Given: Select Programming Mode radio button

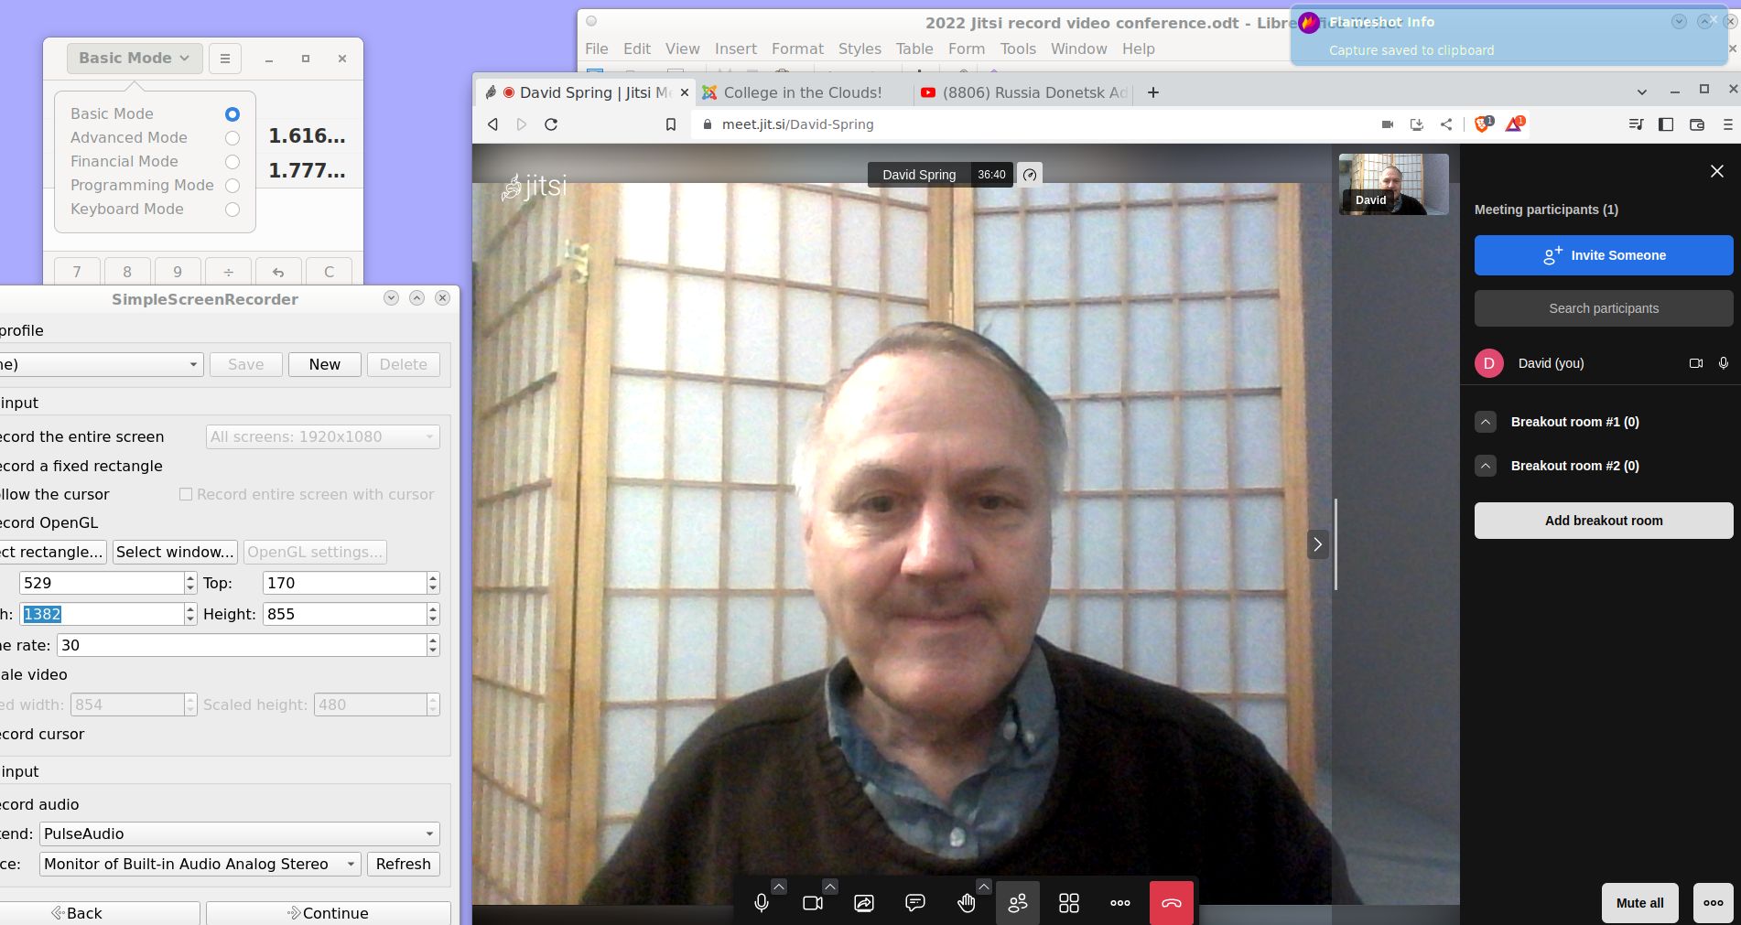Looking at the screenshot, I should pyautogui.click(x=232, y=186).
